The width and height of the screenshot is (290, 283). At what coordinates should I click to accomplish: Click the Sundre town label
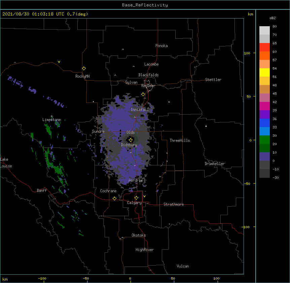pos(98,131)
